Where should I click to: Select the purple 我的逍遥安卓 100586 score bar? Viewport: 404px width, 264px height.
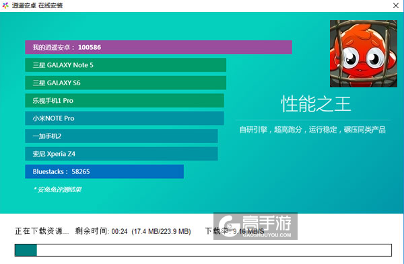point(158,47)
